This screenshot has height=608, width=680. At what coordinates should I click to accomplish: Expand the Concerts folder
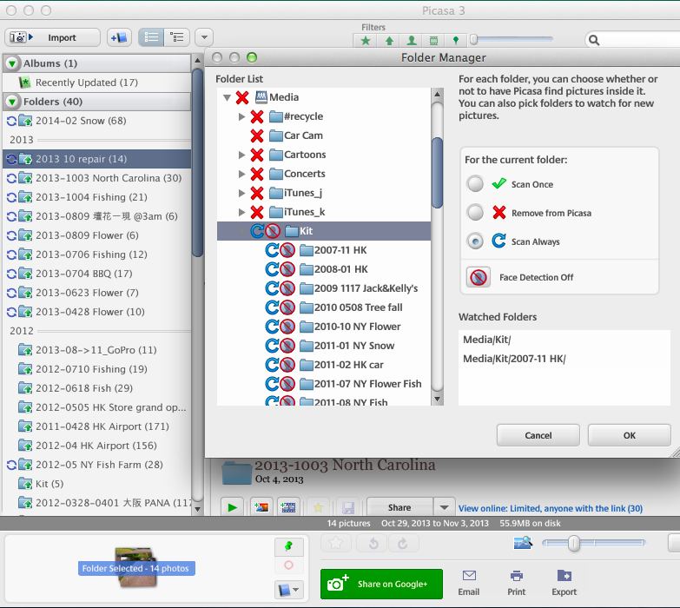pyautogui.click(x=242, y=174)
